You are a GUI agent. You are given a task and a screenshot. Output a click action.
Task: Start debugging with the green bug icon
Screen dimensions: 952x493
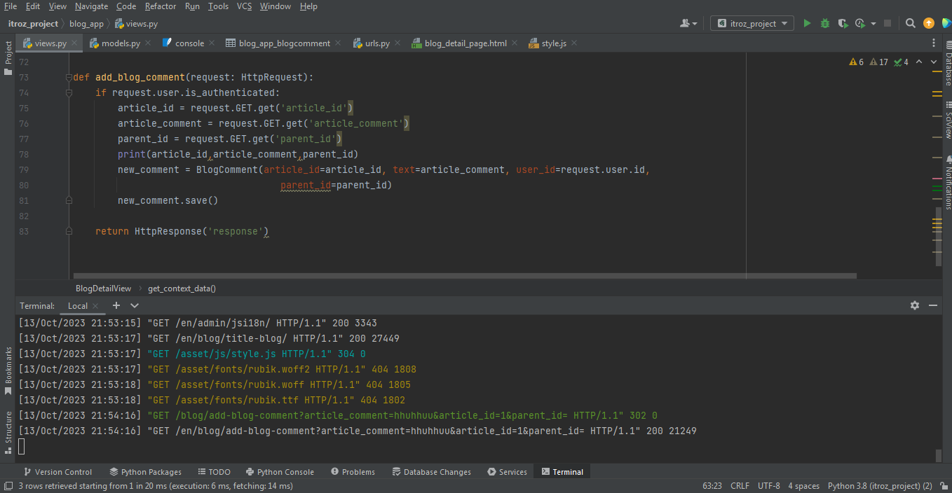[x=825, y=23]
